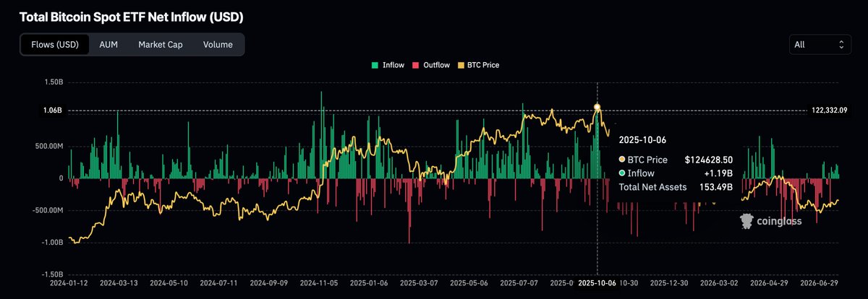The width and height of the screenshot is (868, 299).
Task: Click the -1.50B y-axis label
Action: (x=54, y=274)
